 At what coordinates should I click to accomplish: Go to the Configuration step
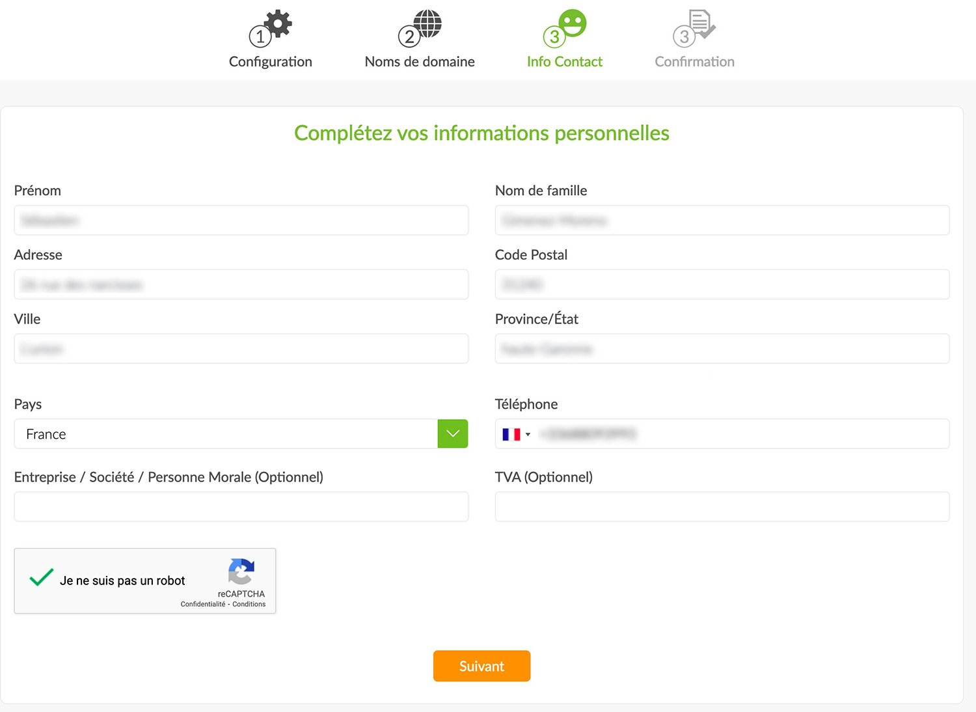click(x=271, y=62)
